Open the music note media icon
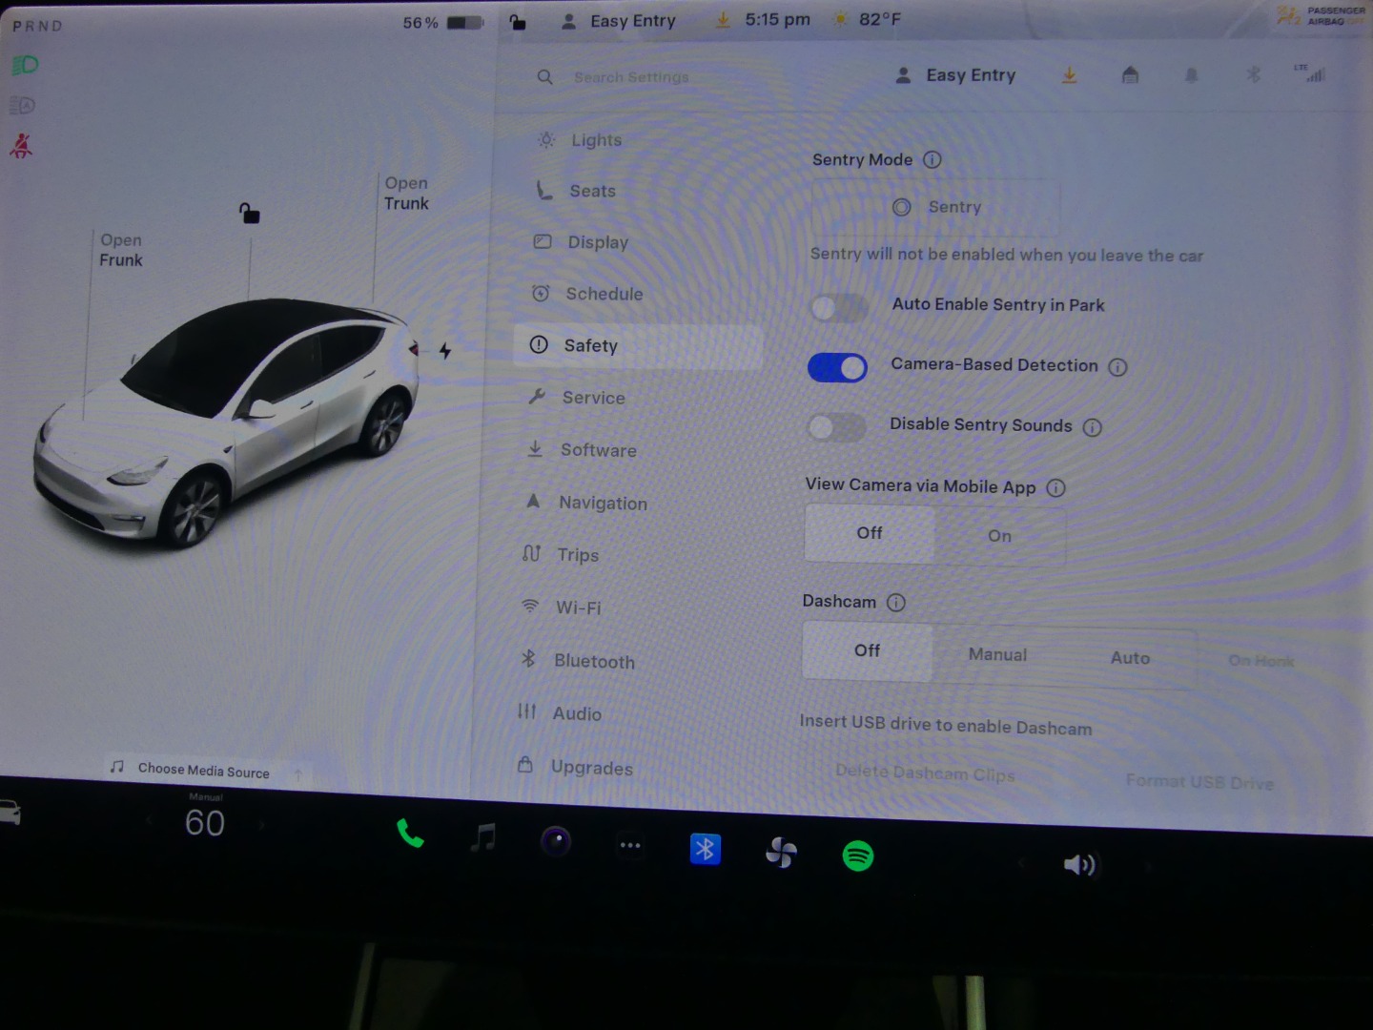The image size is (1373, 1030). tap(483, 838)
